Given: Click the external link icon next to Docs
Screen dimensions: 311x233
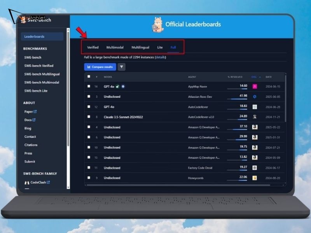Looking at the screenshot, I should point(34,120).
